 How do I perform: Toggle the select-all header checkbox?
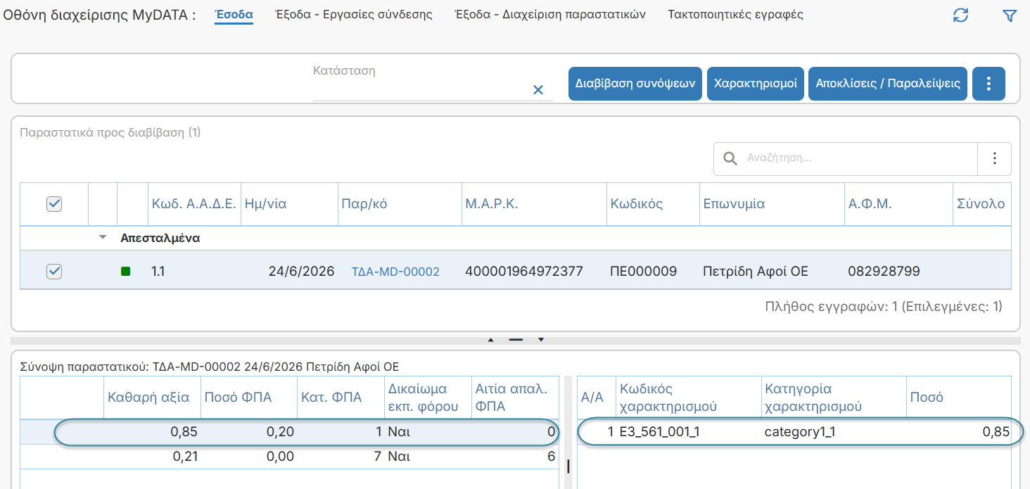point(54,204)
